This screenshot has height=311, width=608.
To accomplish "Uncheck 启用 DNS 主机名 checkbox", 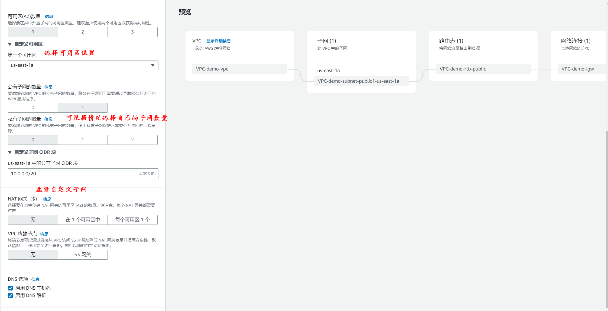I will [10, 288].
